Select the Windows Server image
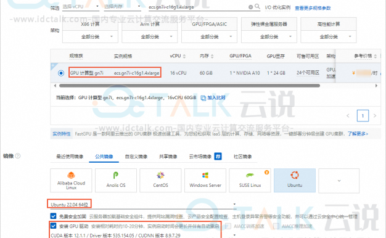Image resolution: width=386 pixels, height=238 pixels. [x=205, y=181]
